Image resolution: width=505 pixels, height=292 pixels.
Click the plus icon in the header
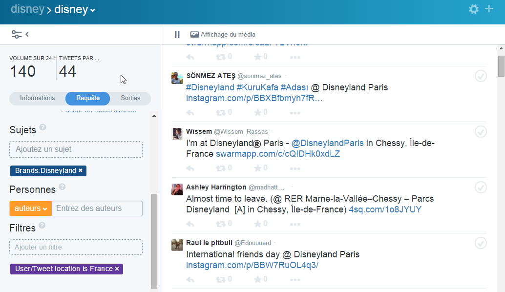click(489, 9)
